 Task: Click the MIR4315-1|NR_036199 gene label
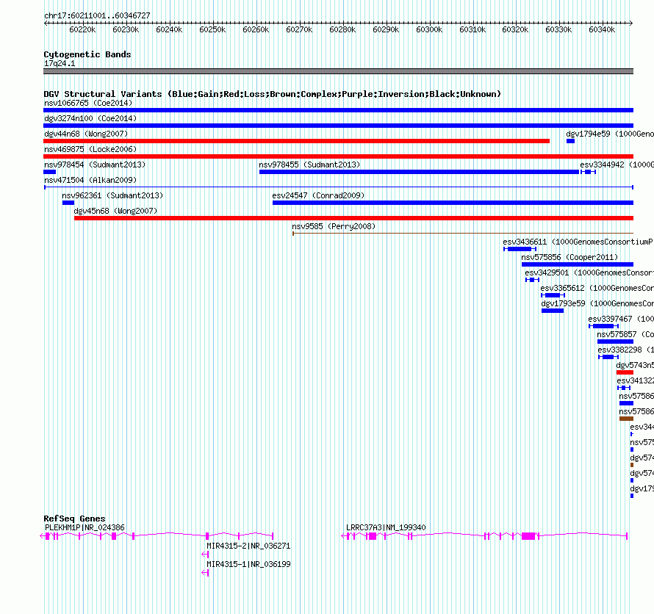tap(248, 564)
